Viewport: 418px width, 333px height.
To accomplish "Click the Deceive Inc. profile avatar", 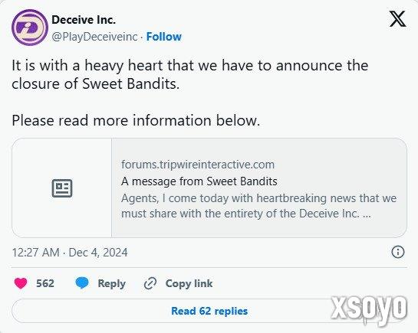I will tap(30, 28).
